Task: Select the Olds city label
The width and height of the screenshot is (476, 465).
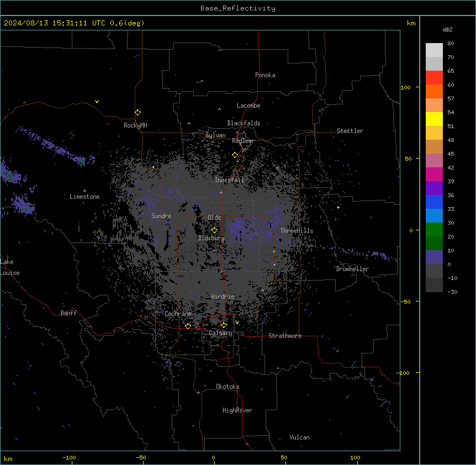Action: (x=214, y=218)
